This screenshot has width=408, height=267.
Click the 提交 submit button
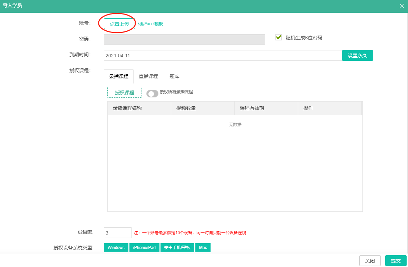(396, 261)
